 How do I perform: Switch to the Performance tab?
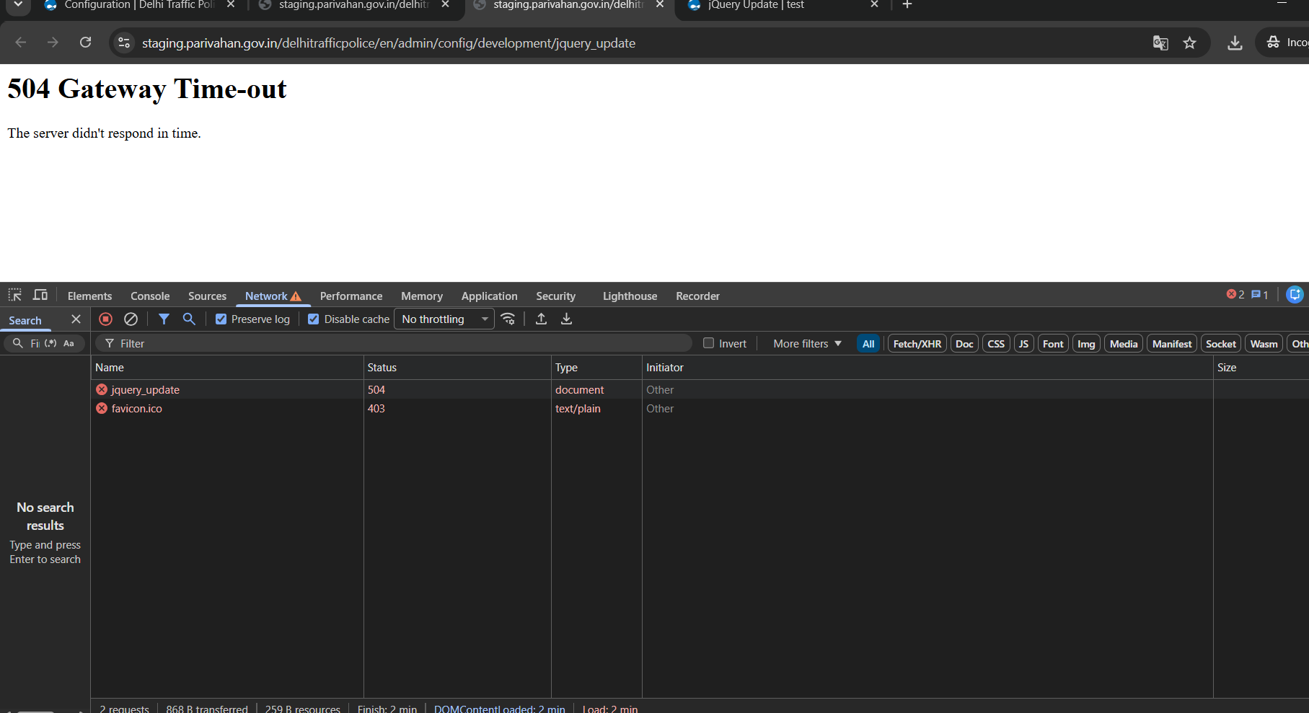click(351, 296)
